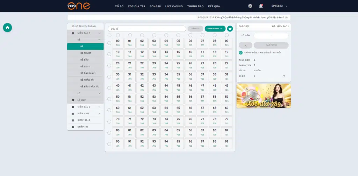Select the column radio button above number 05

pyautogui.click(x=178, y=35)
